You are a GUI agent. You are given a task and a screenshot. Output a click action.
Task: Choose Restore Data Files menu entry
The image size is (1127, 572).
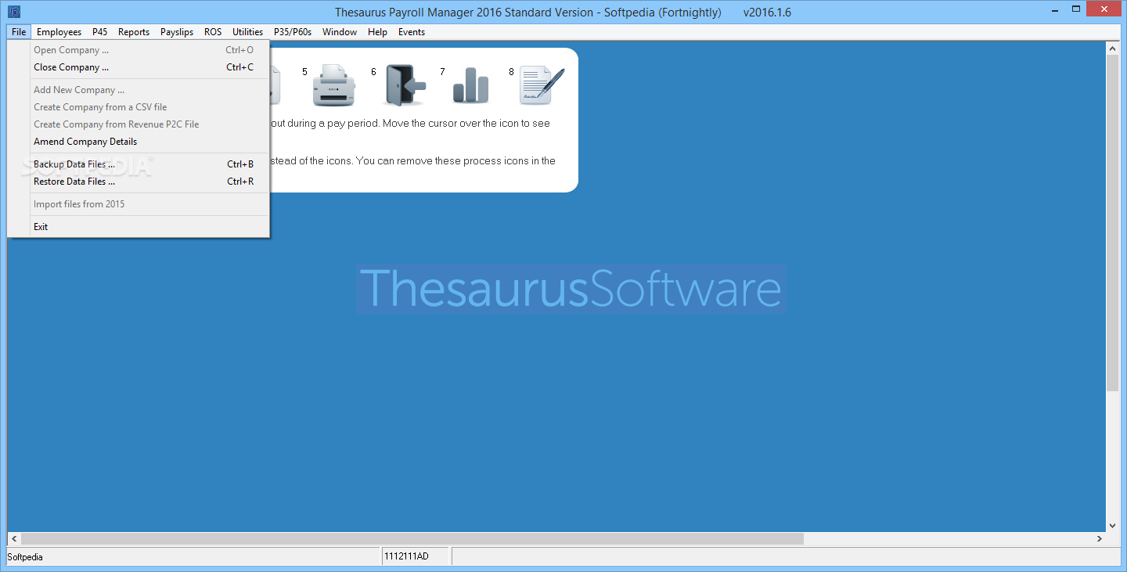(139, 182)
